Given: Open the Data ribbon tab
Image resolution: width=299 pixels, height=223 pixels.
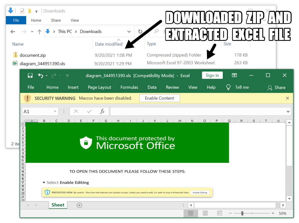Looking at the screenshot, I should click(152, 87).
